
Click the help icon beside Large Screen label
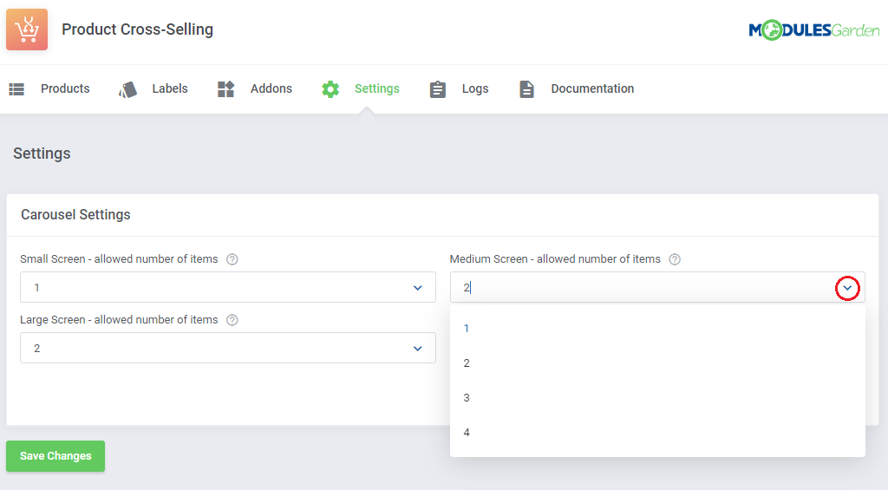(232, 320)
